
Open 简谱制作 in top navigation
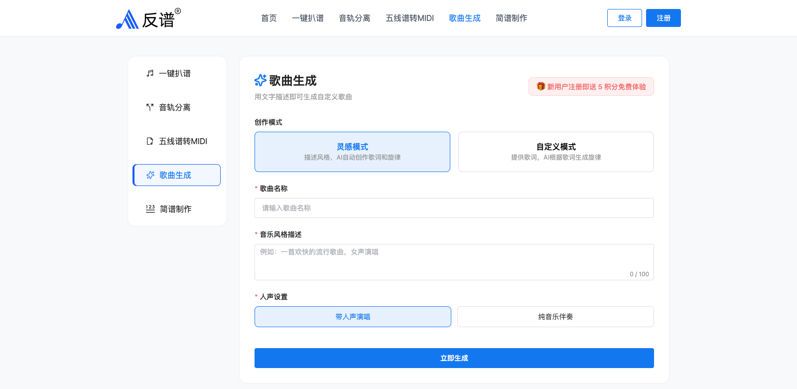(512, 18)
